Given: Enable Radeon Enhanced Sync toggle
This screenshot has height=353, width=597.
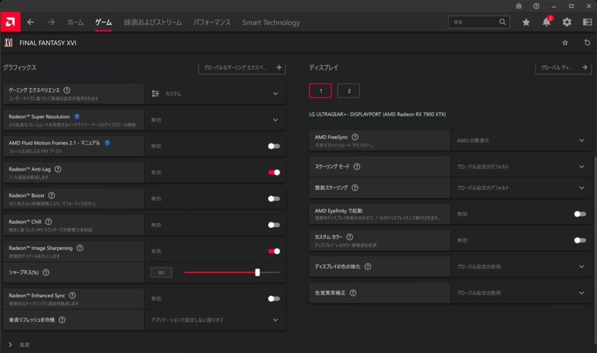Looking at the screenshot, I should click(x=274, y=299).
